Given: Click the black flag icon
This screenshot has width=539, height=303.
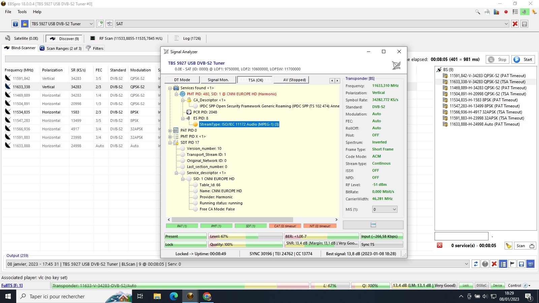Looking at the screenshot, I should (512, 264).
